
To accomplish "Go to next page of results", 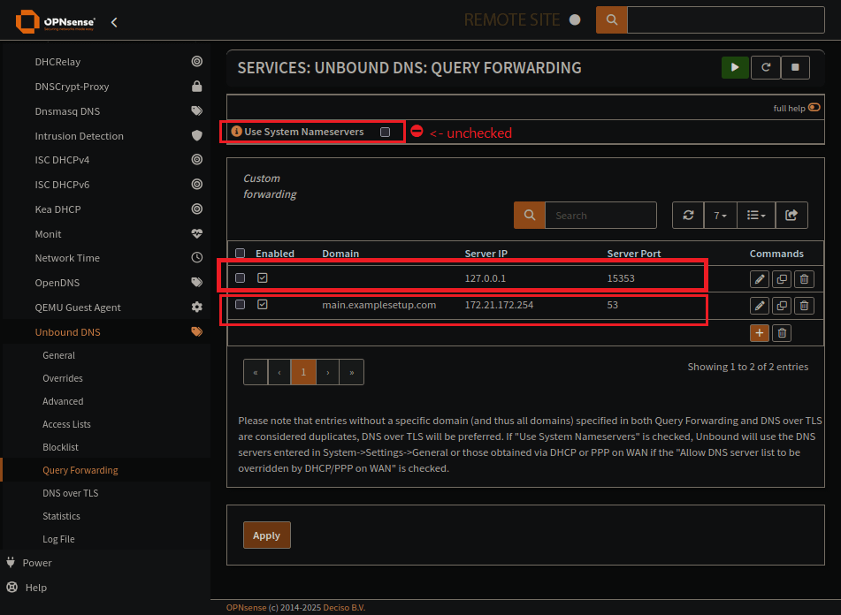I will click(328, 372).
